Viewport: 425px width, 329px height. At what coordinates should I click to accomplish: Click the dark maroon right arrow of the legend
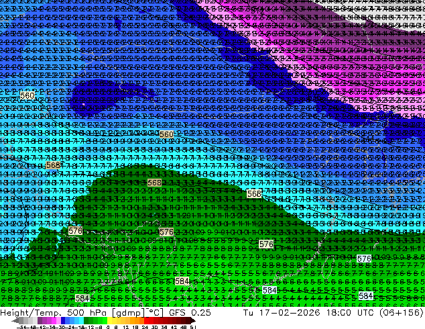192,320
